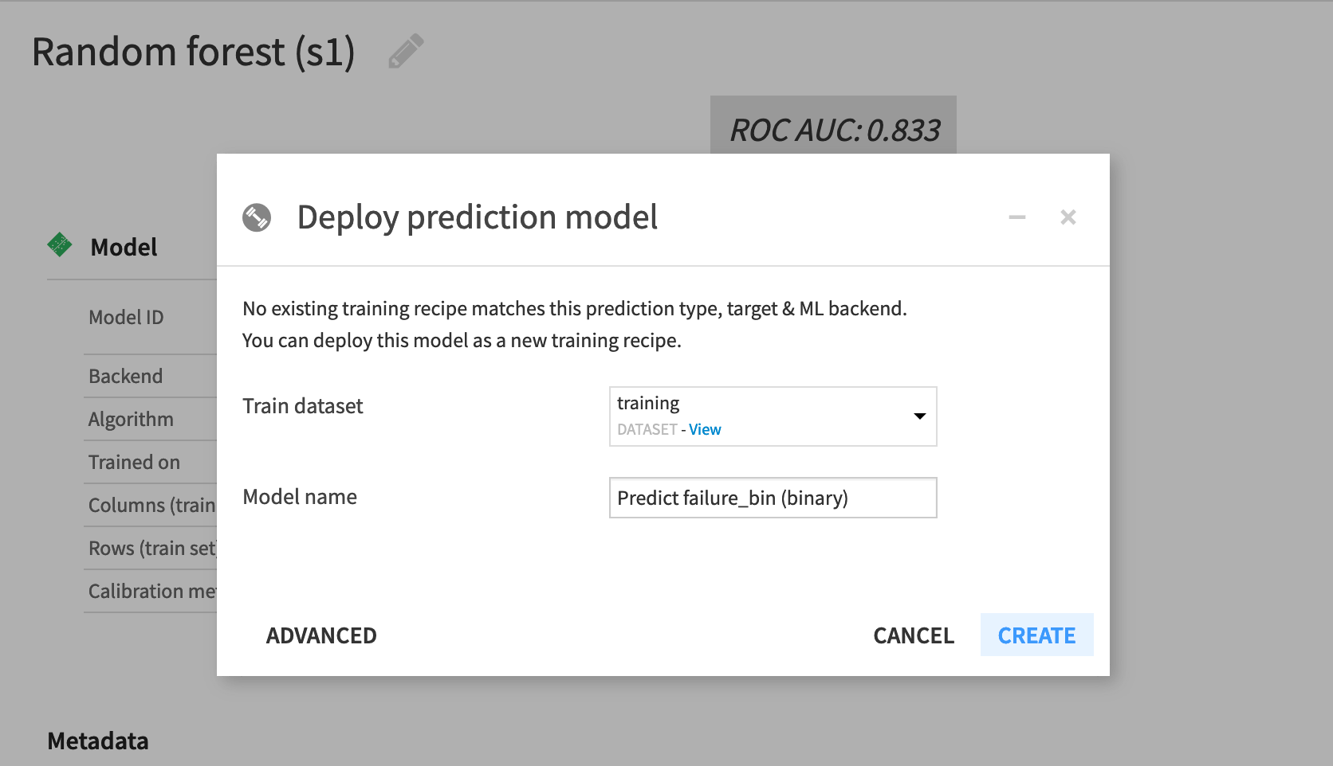Switch to the Model tab
This screenshot has height=766, width=1333.
point(124,247)
